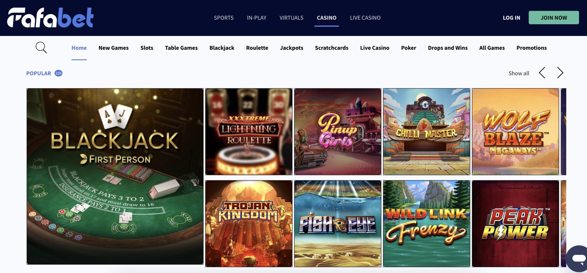This screenshot has width=587, height=273.
Task: Click the Join Now button
Action: tap(554, 18)
